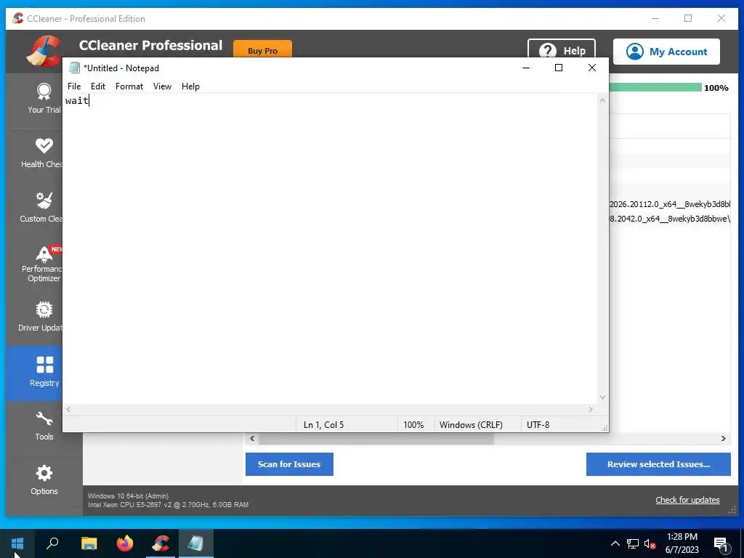
Task: Open network status tray icon
Action: (x=633, y=543)
